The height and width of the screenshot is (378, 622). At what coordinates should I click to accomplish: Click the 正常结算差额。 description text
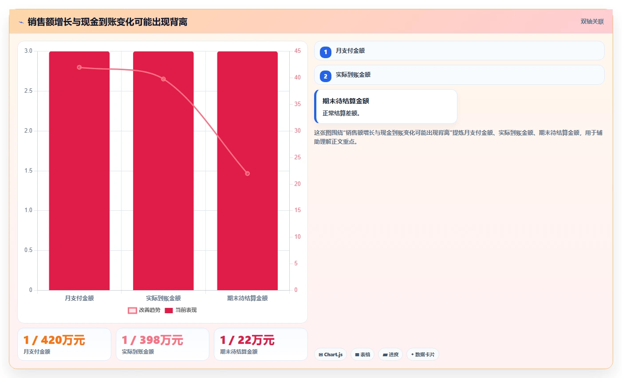(342, 113)
